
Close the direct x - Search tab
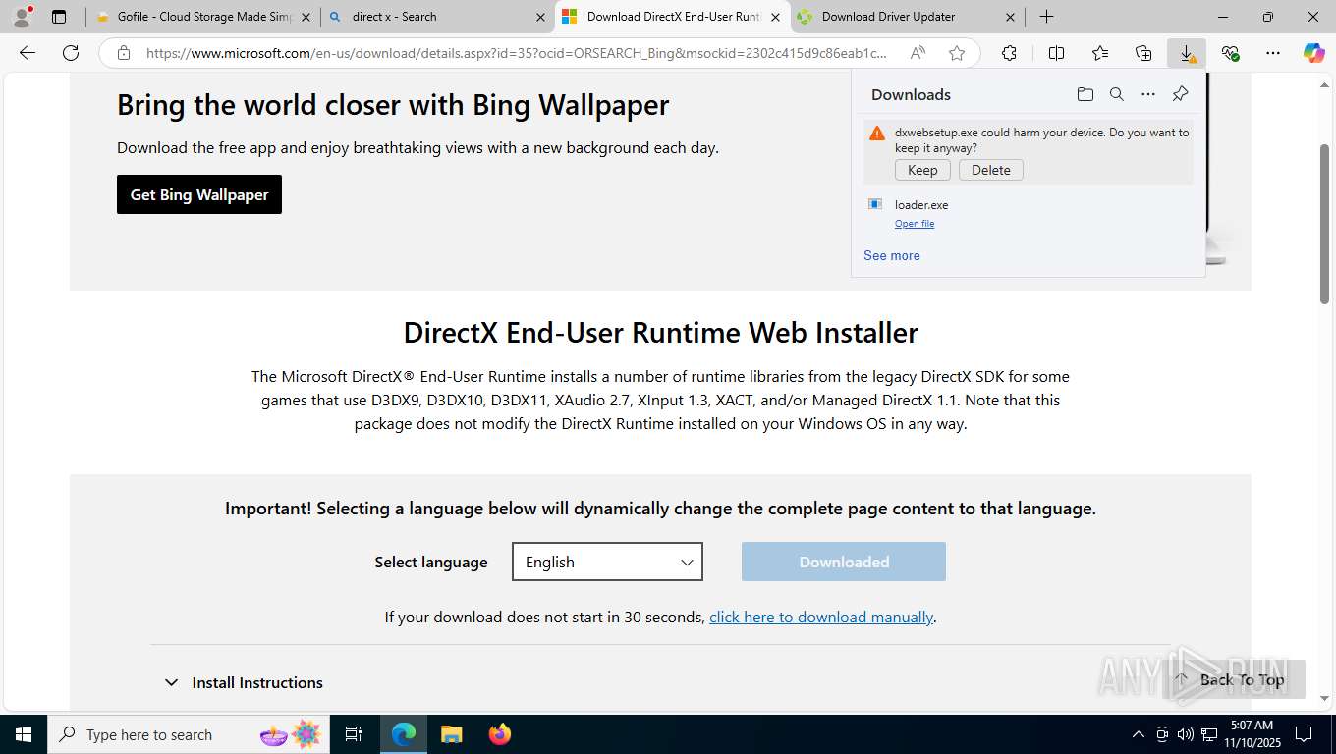tap(540, 17)
